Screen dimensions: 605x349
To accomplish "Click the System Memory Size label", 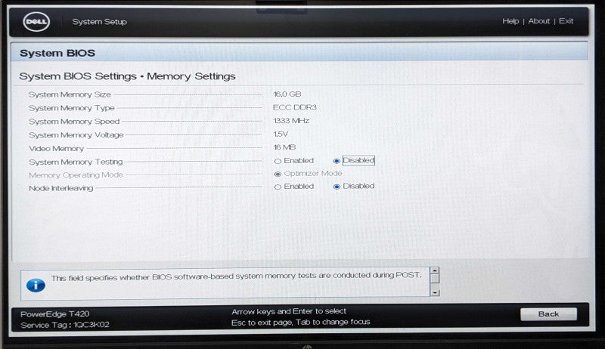I will (70, 94).
